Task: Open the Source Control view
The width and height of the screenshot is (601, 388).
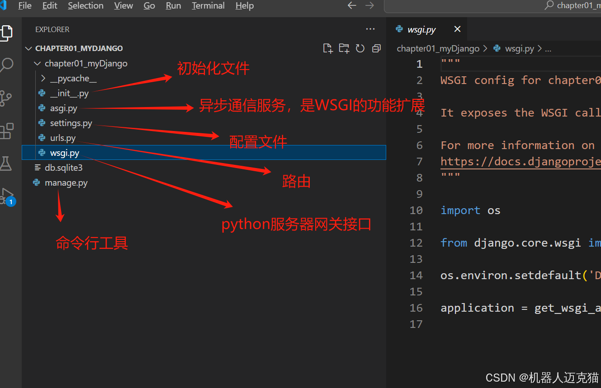Action: [5, 98]
